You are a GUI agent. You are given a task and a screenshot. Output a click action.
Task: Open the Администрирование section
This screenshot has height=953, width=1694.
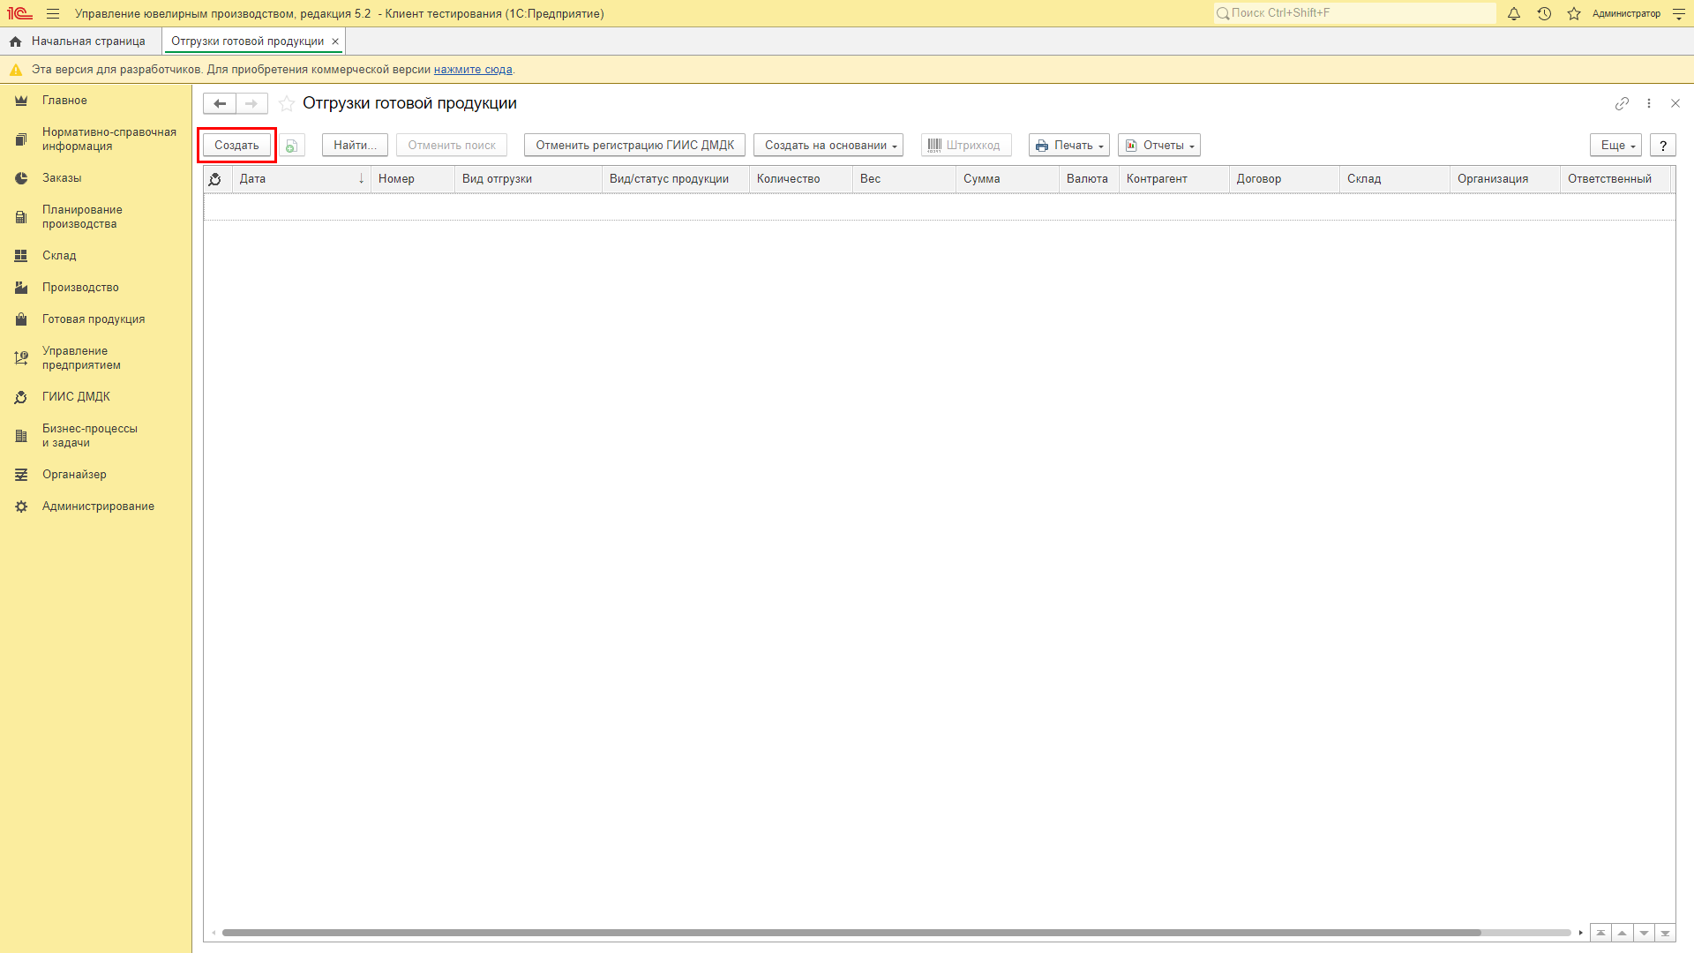[95, 507]
